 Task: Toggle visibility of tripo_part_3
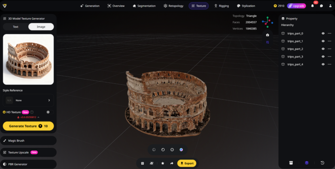[x=323, y=57]
